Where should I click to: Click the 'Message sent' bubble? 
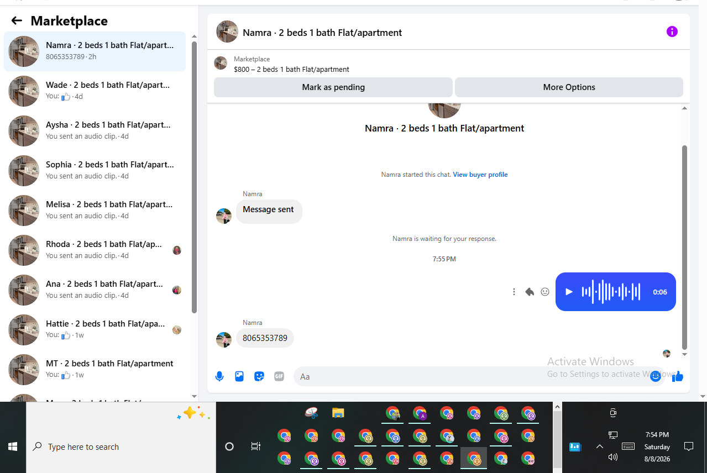[269, 211]
